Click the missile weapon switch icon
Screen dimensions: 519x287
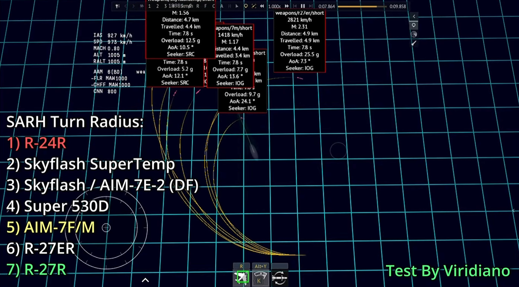279,278
